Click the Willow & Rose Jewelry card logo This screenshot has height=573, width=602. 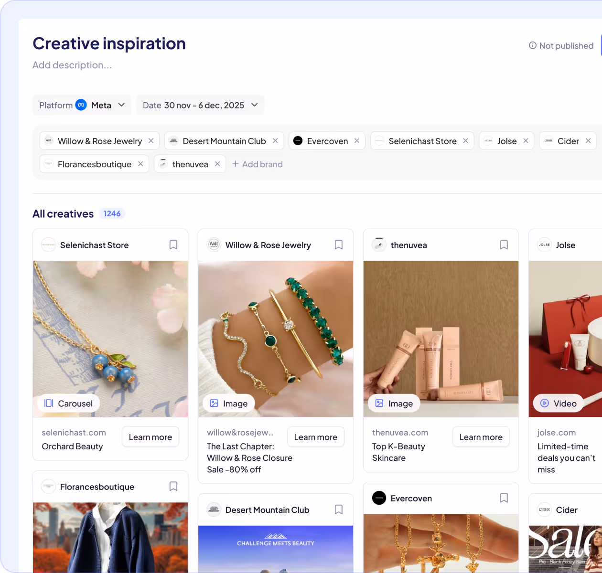point(214,245)
